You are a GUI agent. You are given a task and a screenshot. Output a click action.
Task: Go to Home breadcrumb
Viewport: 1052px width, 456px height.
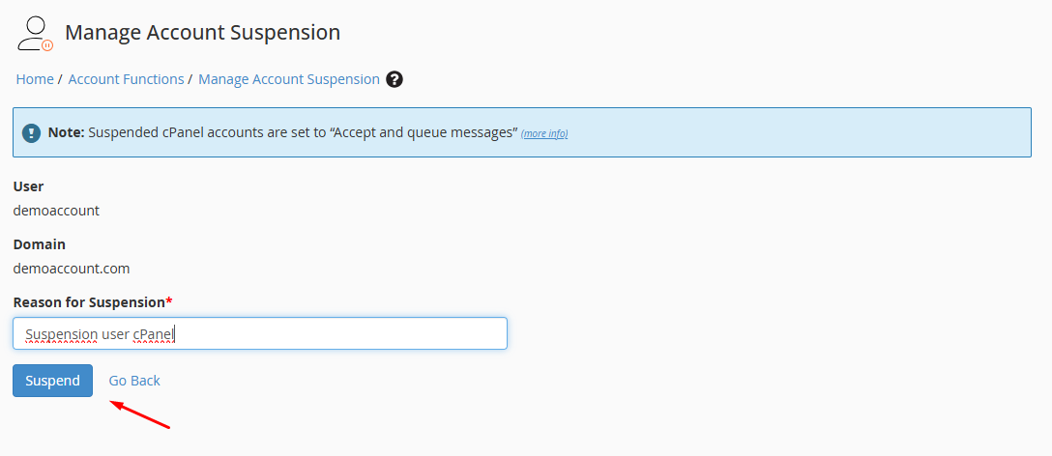pos(35,79)
